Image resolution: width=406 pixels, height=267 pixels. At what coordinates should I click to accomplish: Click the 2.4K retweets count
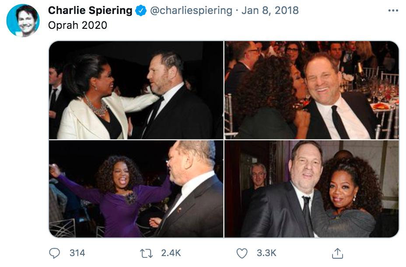point(171,253)
